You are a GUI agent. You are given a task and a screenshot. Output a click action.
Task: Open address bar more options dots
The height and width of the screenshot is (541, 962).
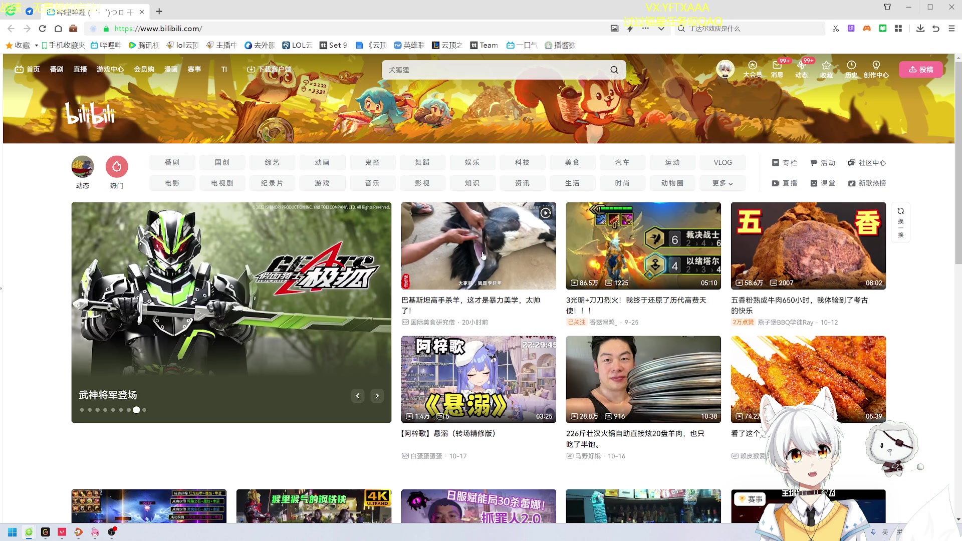(x=645, y=29)
